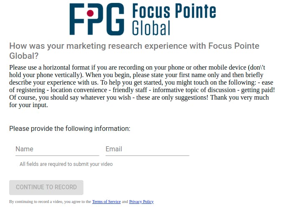Focus the Name input field
This screenshot has width=282, height=213.
point(57,149)
